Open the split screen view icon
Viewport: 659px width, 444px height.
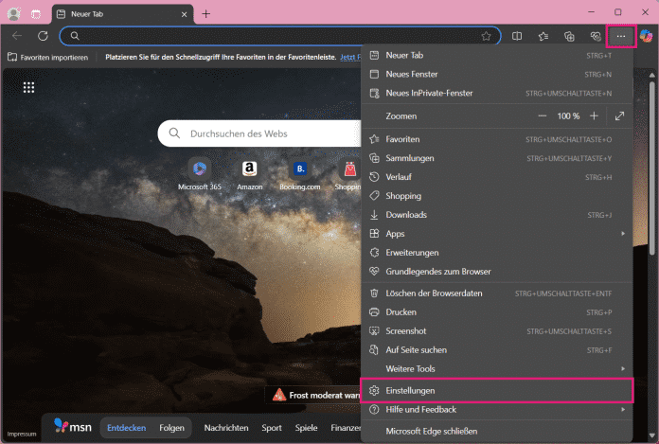click(517, 36)
